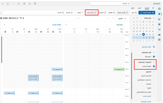
Task: Toggle the hamburger navigation pane icon
Action: [153, 8]
